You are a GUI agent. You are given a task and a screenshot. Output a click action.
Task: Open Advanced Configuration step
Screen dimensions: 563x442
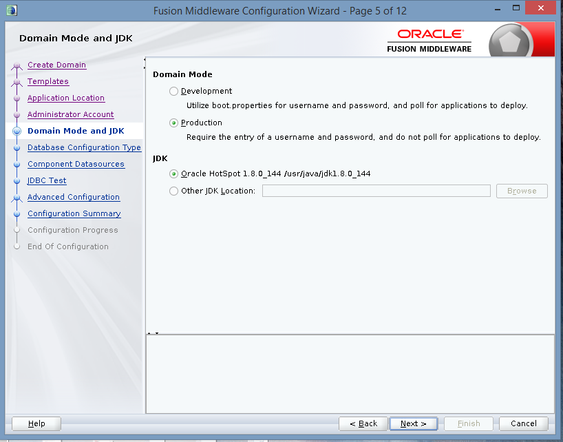74,197
